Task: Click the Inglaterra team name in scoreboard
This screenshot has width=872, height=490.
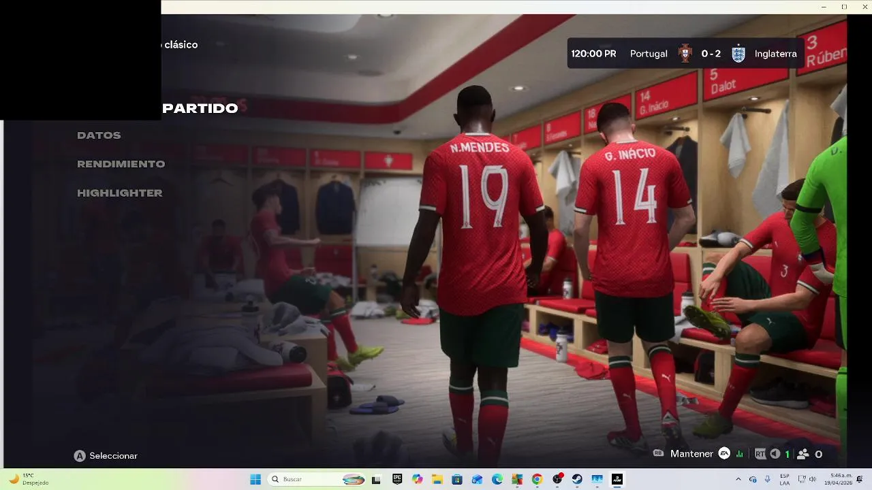Action: (775, 54)
